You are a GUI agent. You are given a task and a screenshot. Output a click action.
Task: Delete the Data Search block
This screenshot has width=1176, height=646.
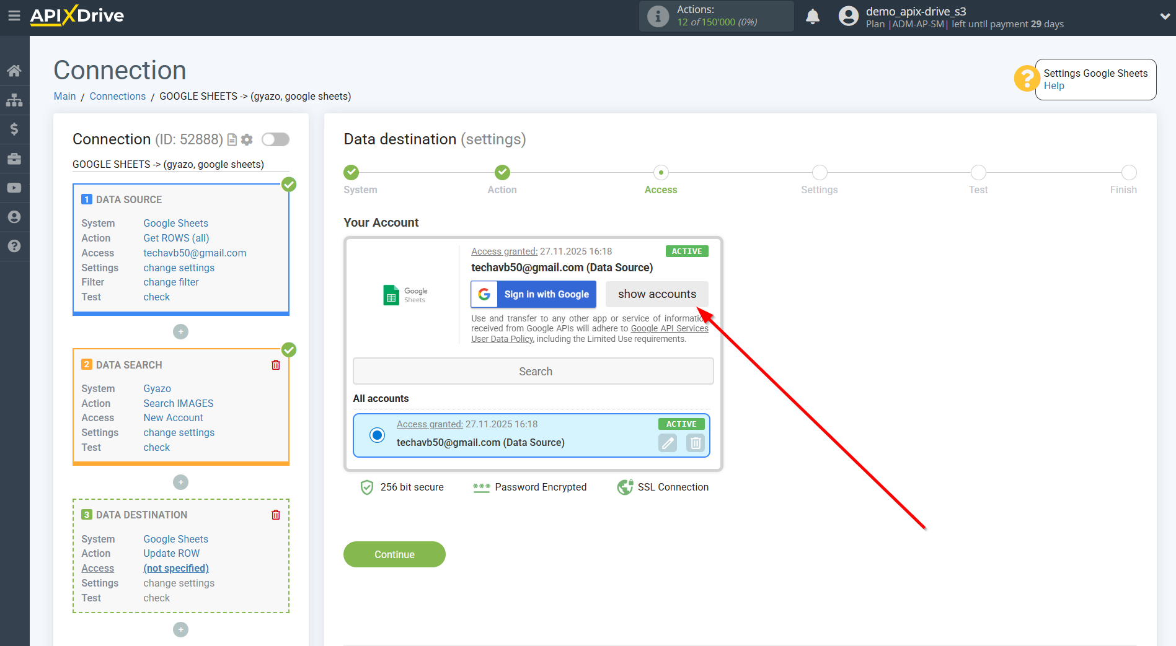point(276,365)
